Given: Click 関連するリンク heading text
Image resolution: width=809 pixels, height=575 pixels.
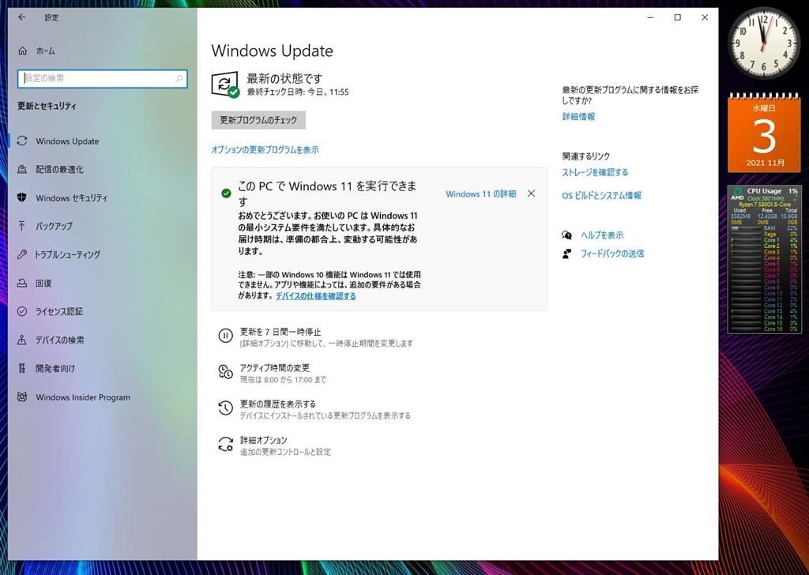Looking at the screenshot, I should [585, 156].
